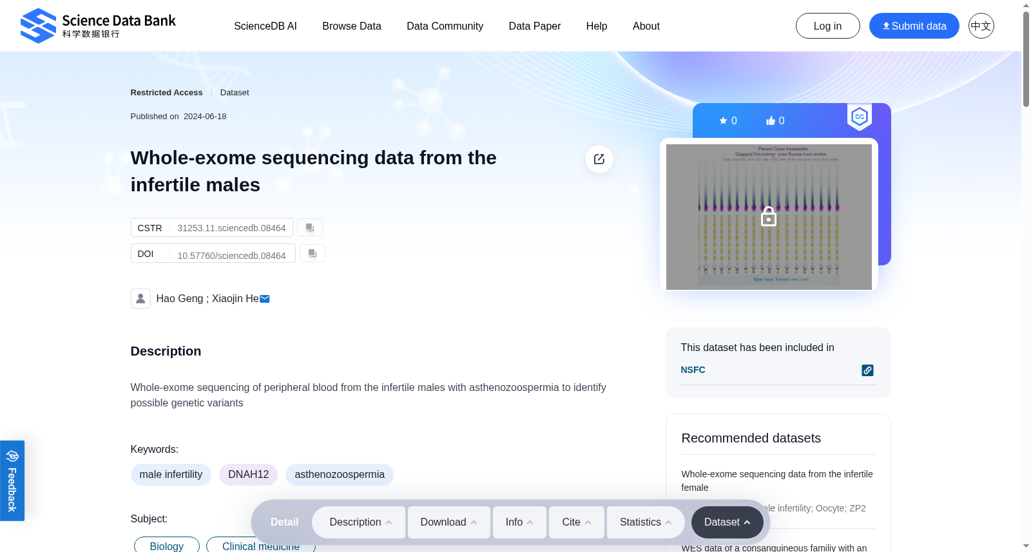Expand the Cite dropdown
This screenshot has height=552, width=1031.
pyautogui.click(x=577, y=522)
